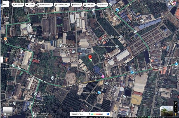
Task: Click the orange restaurant marker at left edge
Action: click(x=5, y=39)
